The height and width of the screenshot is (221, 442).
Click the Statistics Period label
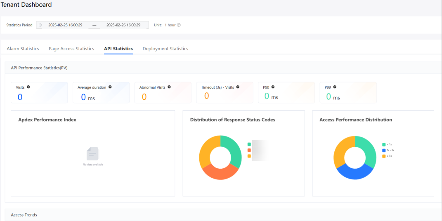[19, 25]
